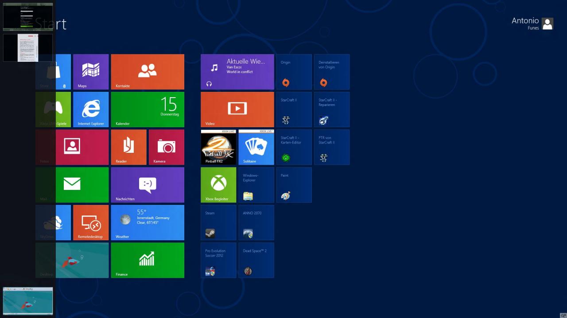The image size is (567, 318).
Task: Open the music tile Aktuelle Wiedergabe
Action: [237, 72]
